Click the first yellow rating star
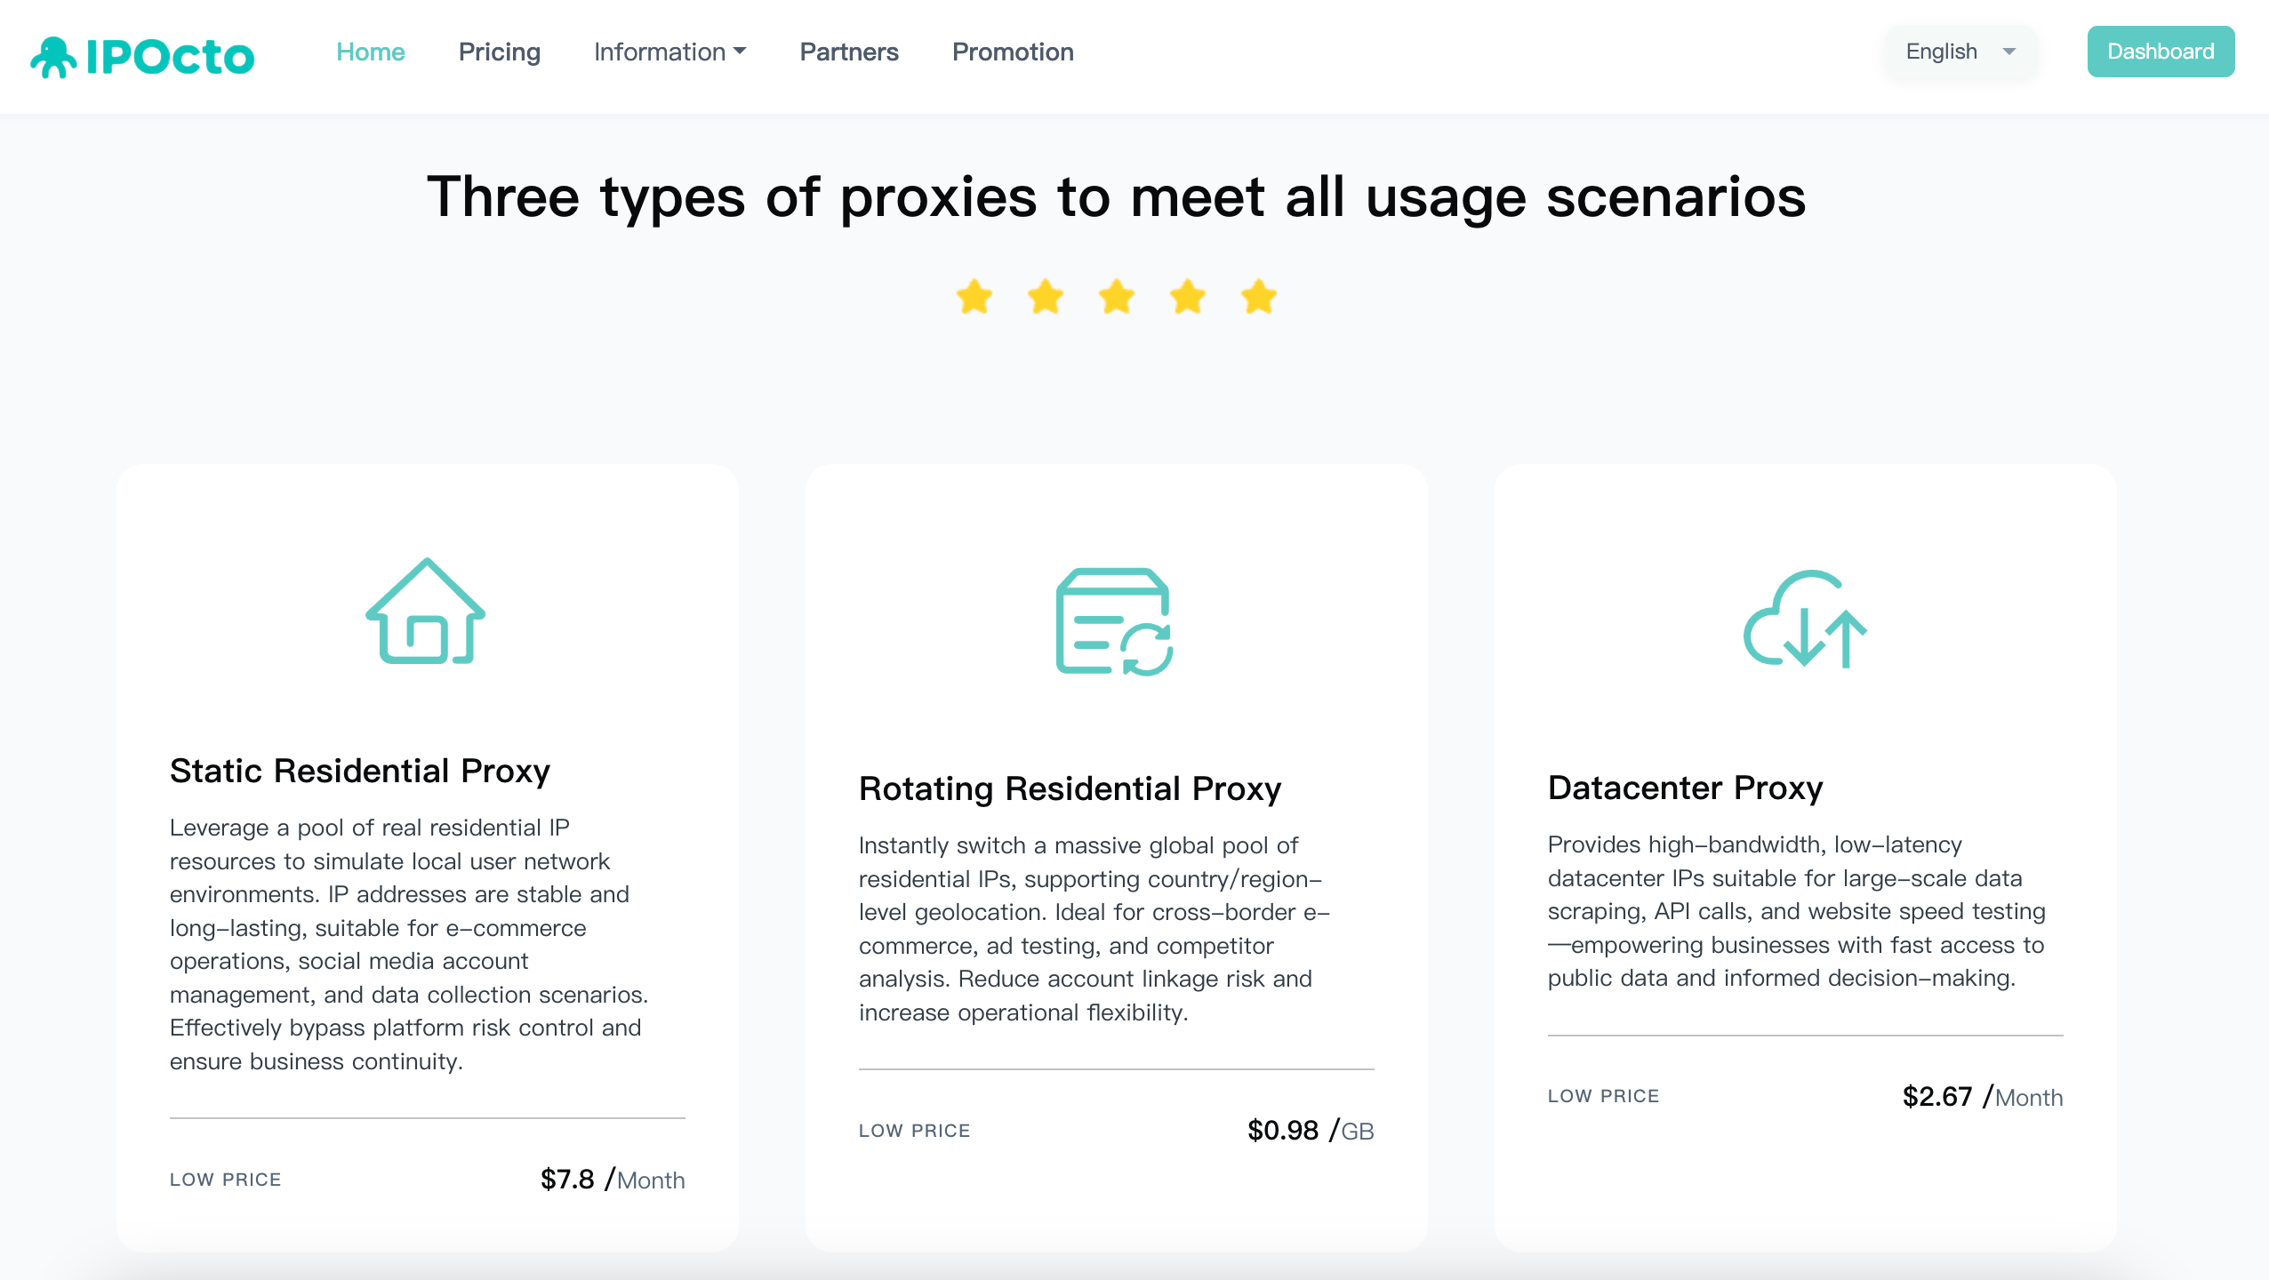This screenshot has height=1280, width=2269. [974, 297]
